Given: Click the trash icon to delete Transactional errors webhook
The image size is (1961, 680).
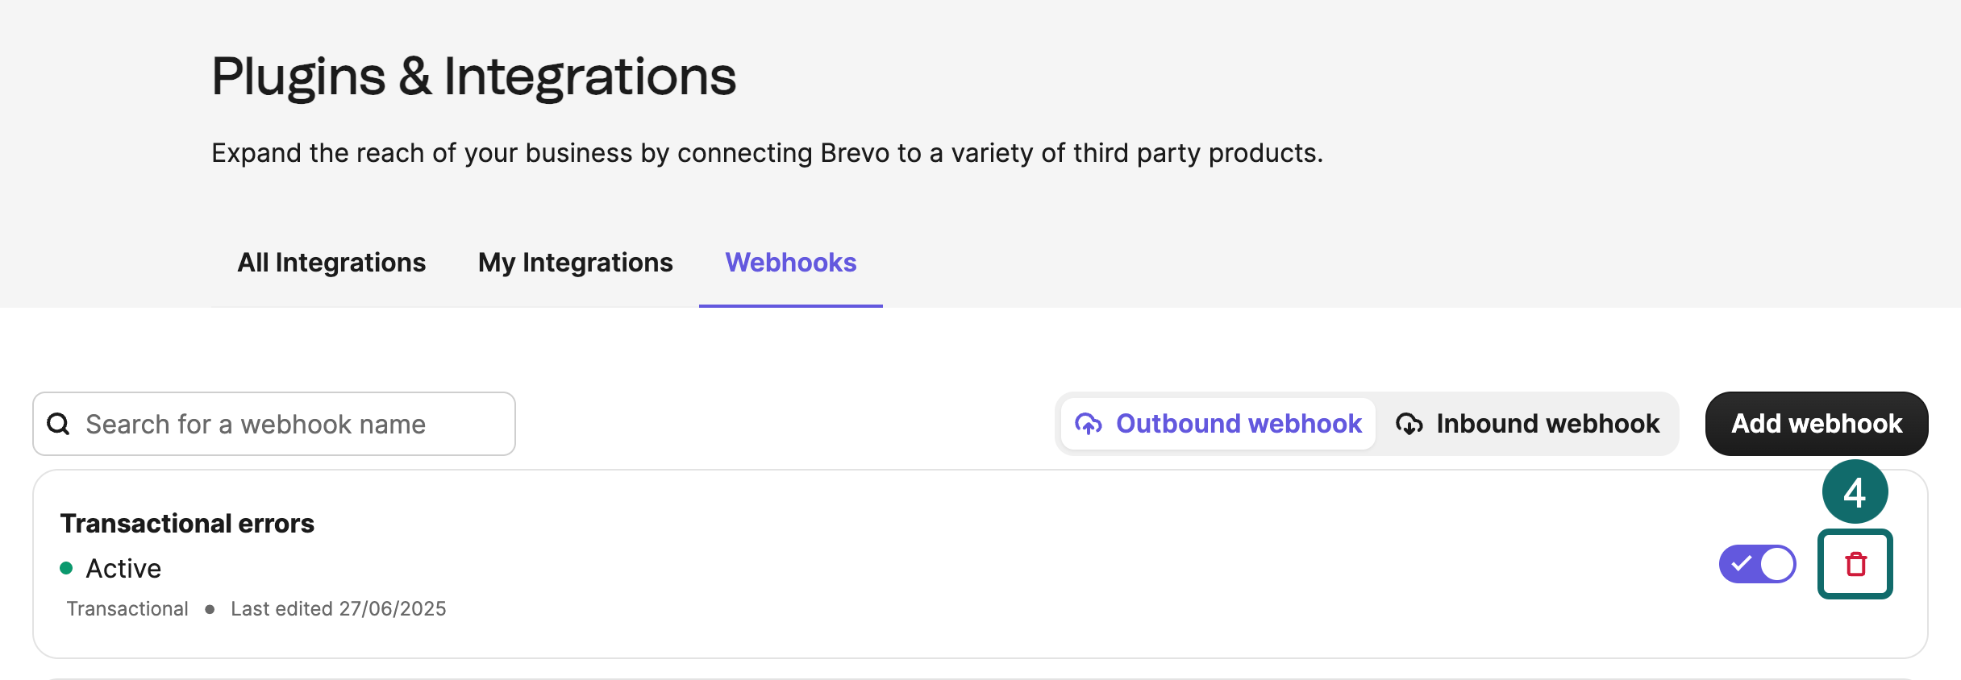Looking at the screenshot, I should 1855,563.
